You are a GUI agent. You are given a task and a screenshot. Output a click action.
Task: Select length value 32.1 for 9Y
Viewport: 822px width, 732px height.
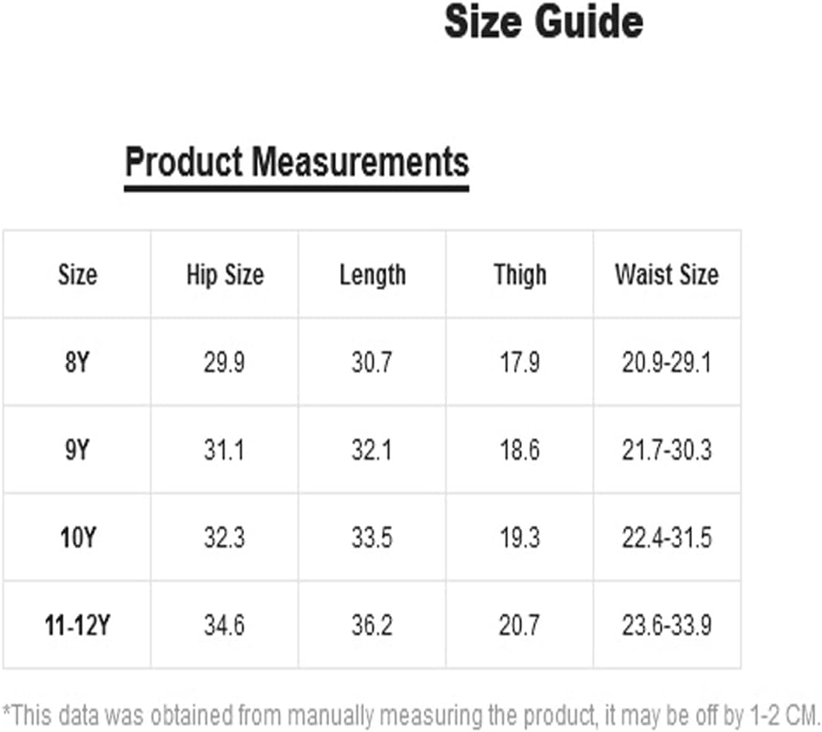[372, 450]
